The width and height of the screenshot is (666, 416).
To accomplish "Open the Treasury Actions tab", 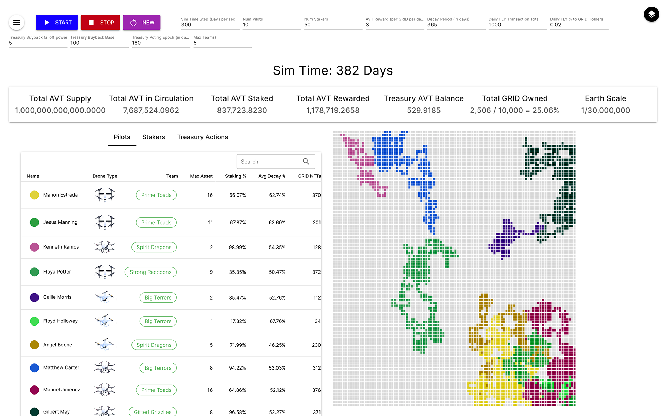I will pyautogui.click(x=203, y=137).
